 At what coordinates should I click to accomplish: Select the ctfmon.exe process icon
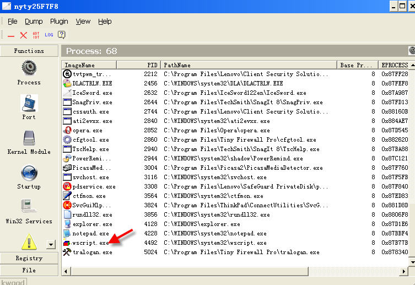click(x=67, y=196)
